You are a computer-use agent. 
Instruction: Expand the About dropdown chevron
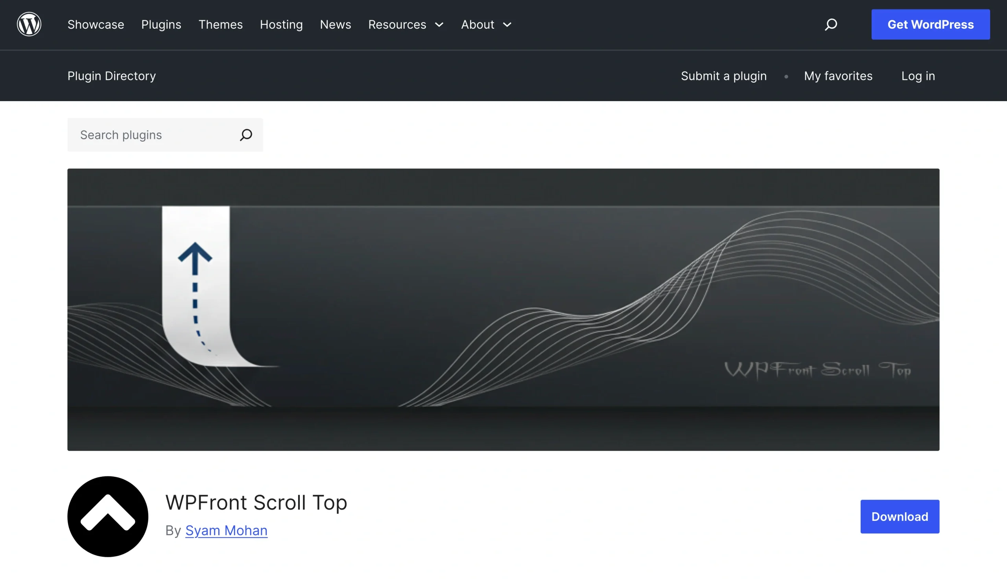(507, 25)
